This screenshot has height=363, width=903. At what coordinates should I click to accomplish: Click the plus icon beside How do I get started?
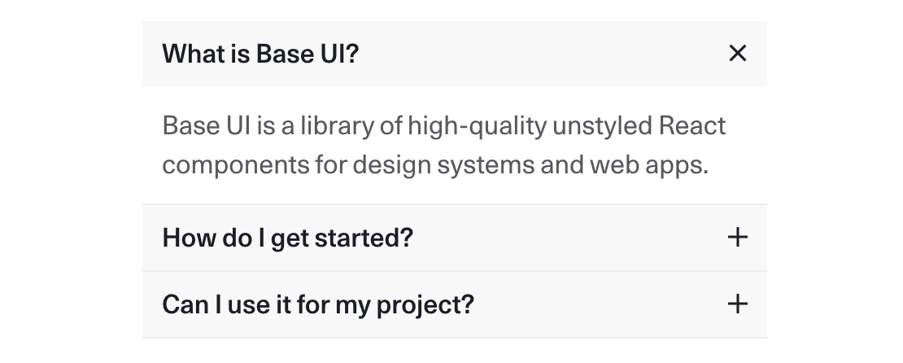tap(738, 238)
